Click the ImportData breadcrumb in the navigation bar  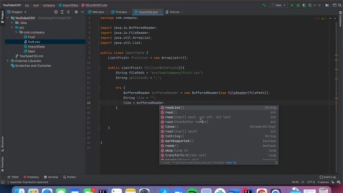(68, 5)
